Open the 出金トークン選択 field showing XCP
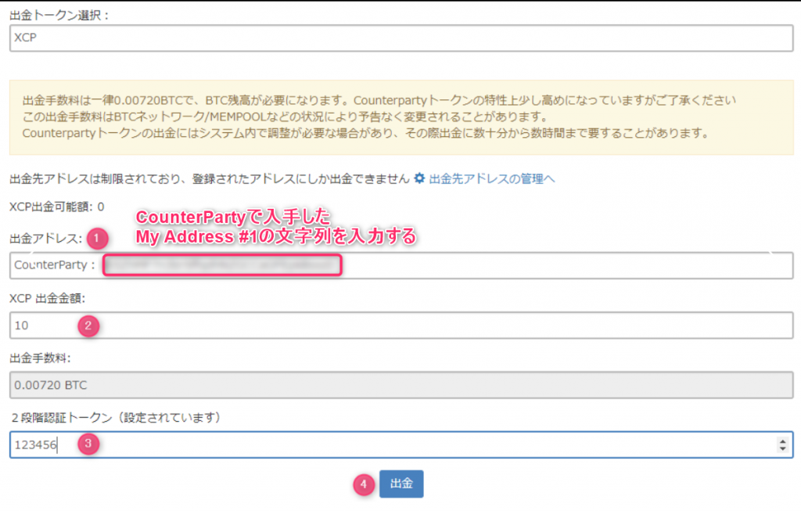 [x=400, y=38]
